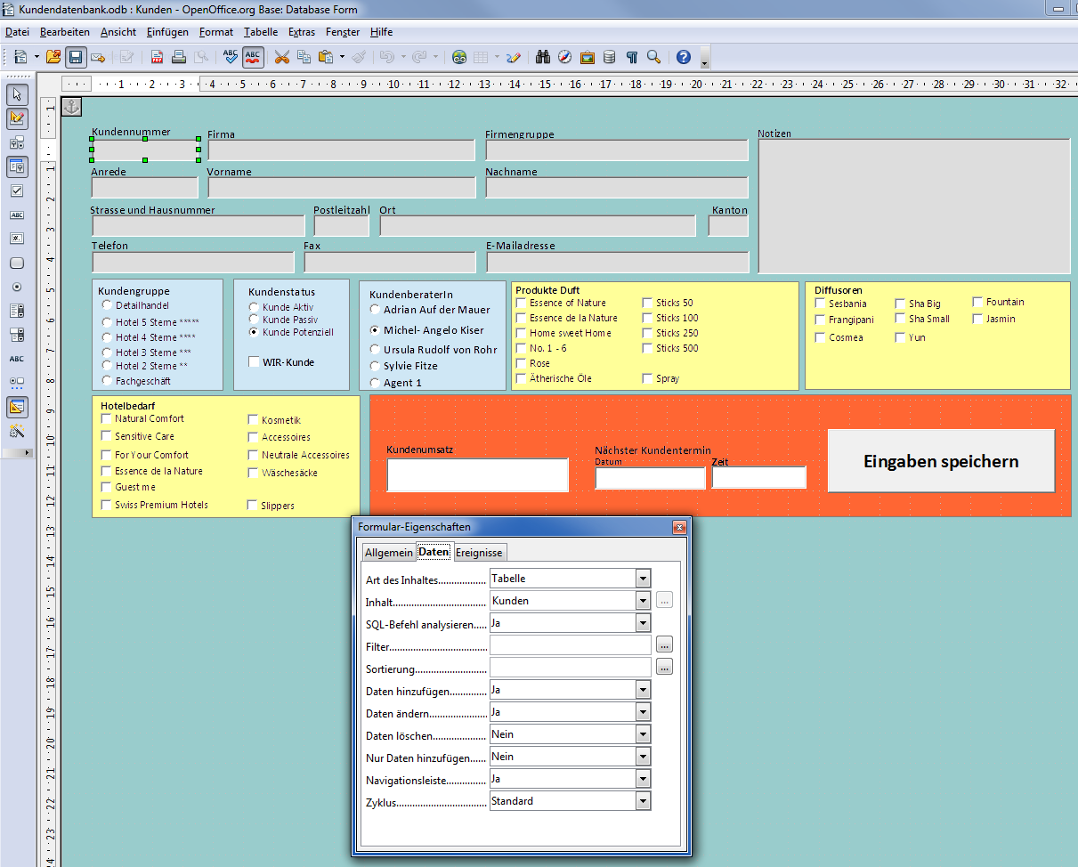Expand the Art des Inhaltes dropdown
This screenshot has width=1078, height=867.
click(644, 579)
